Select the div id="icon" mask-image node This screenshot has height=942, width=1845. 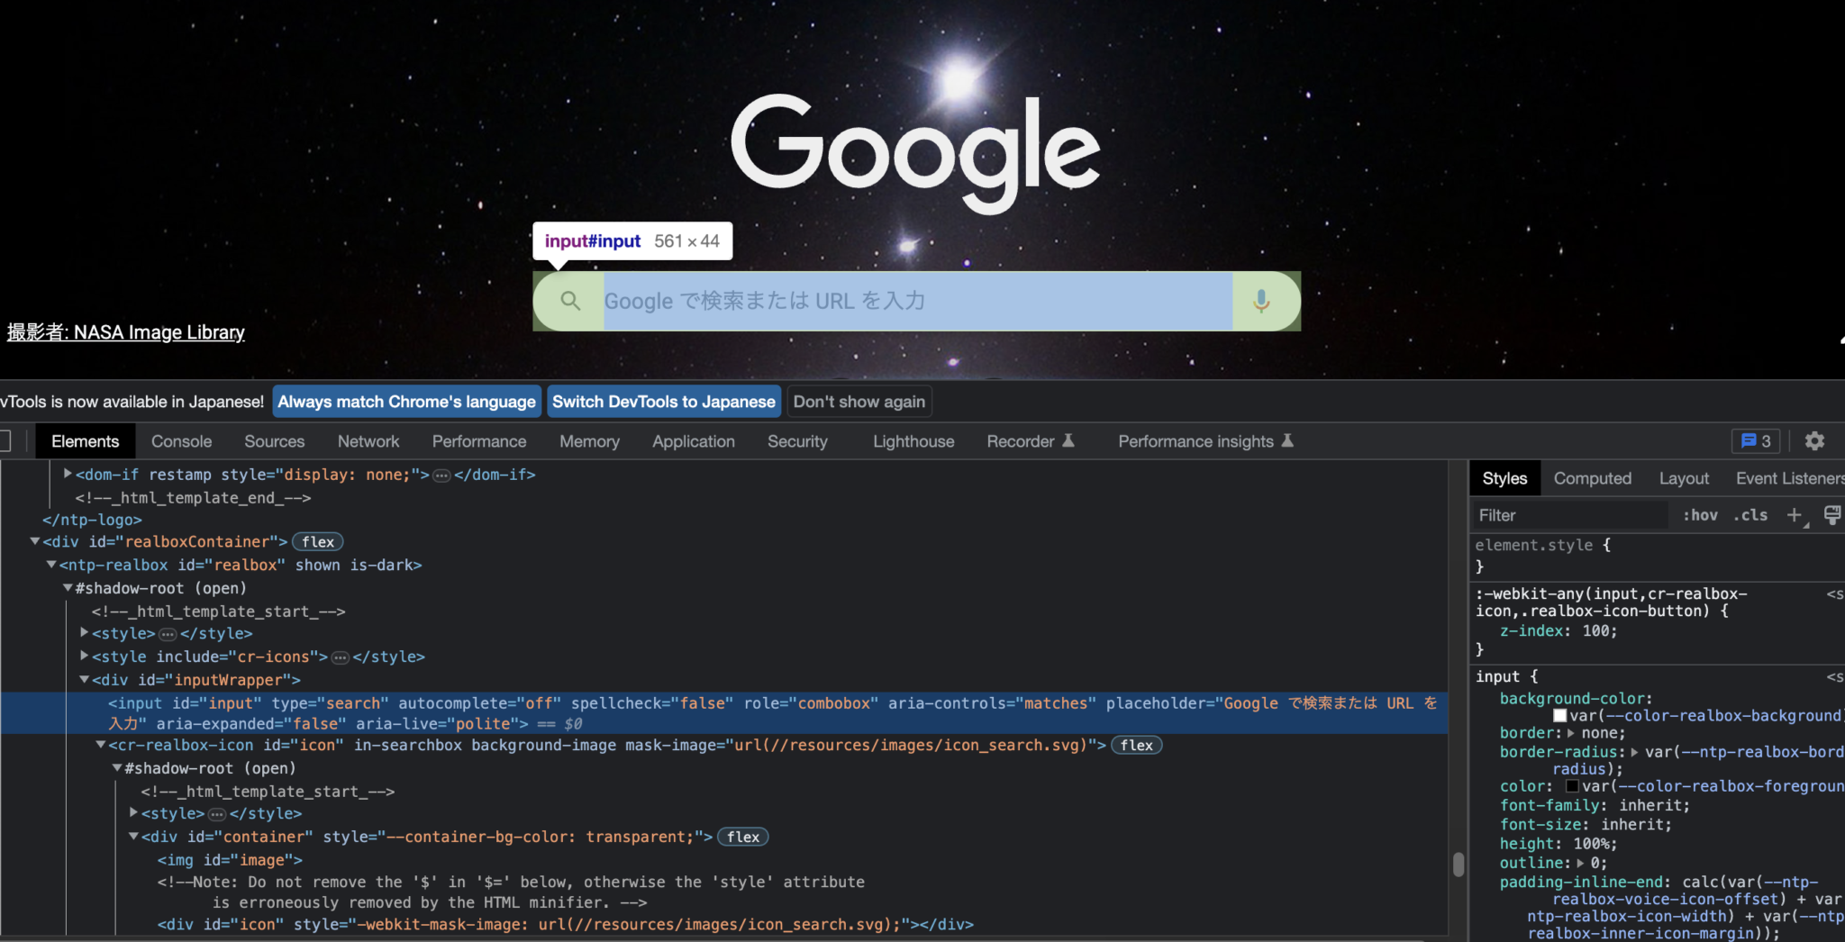click(x=565, y=924)
